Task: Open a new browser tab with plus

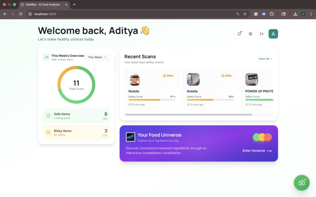Action: [74, 4]
